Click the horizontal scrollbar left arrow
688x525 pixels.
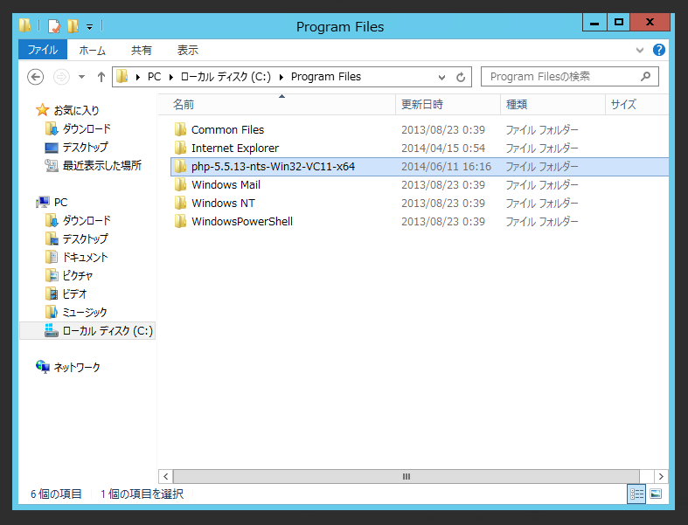tap(166, 476)
